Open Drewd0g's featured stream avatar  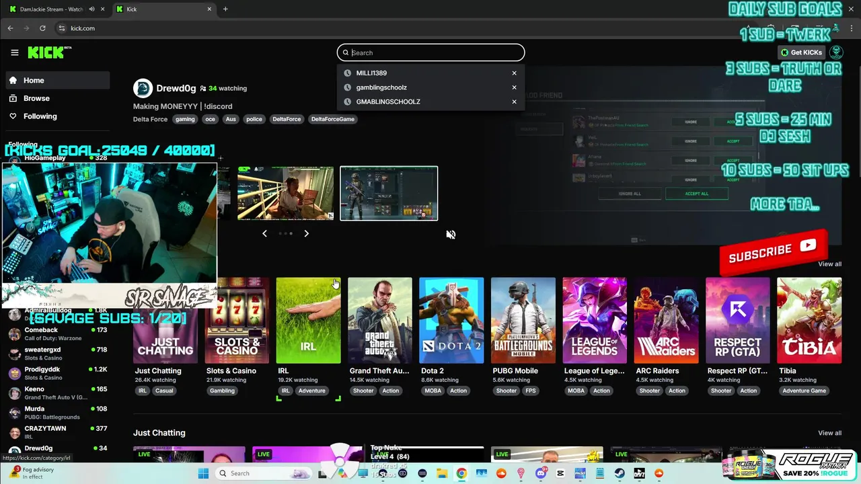click(x=143, y=88)
